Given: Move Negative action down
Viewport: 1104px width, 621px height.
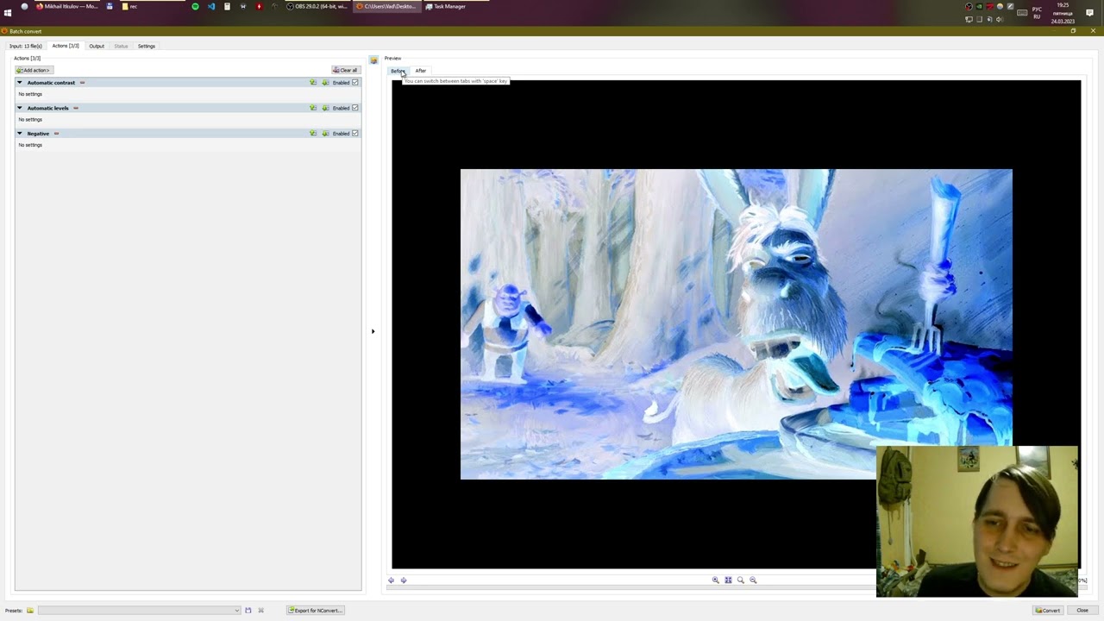Looking at the screenshot, I should click(325, 134).
